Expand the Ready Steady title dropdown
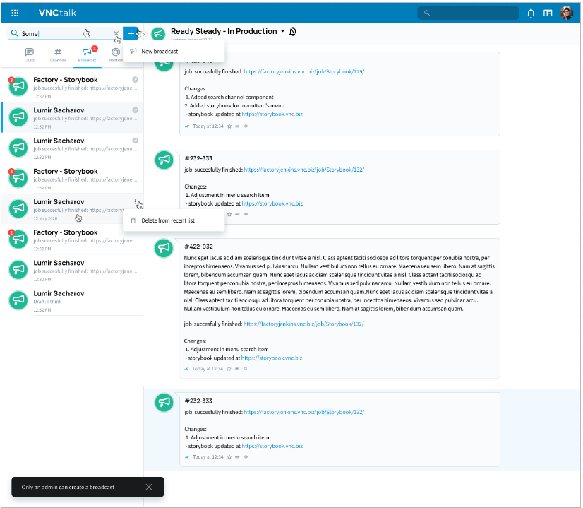Image resolution: width=583 pixels, height=508 pixels. coord(283,32)
